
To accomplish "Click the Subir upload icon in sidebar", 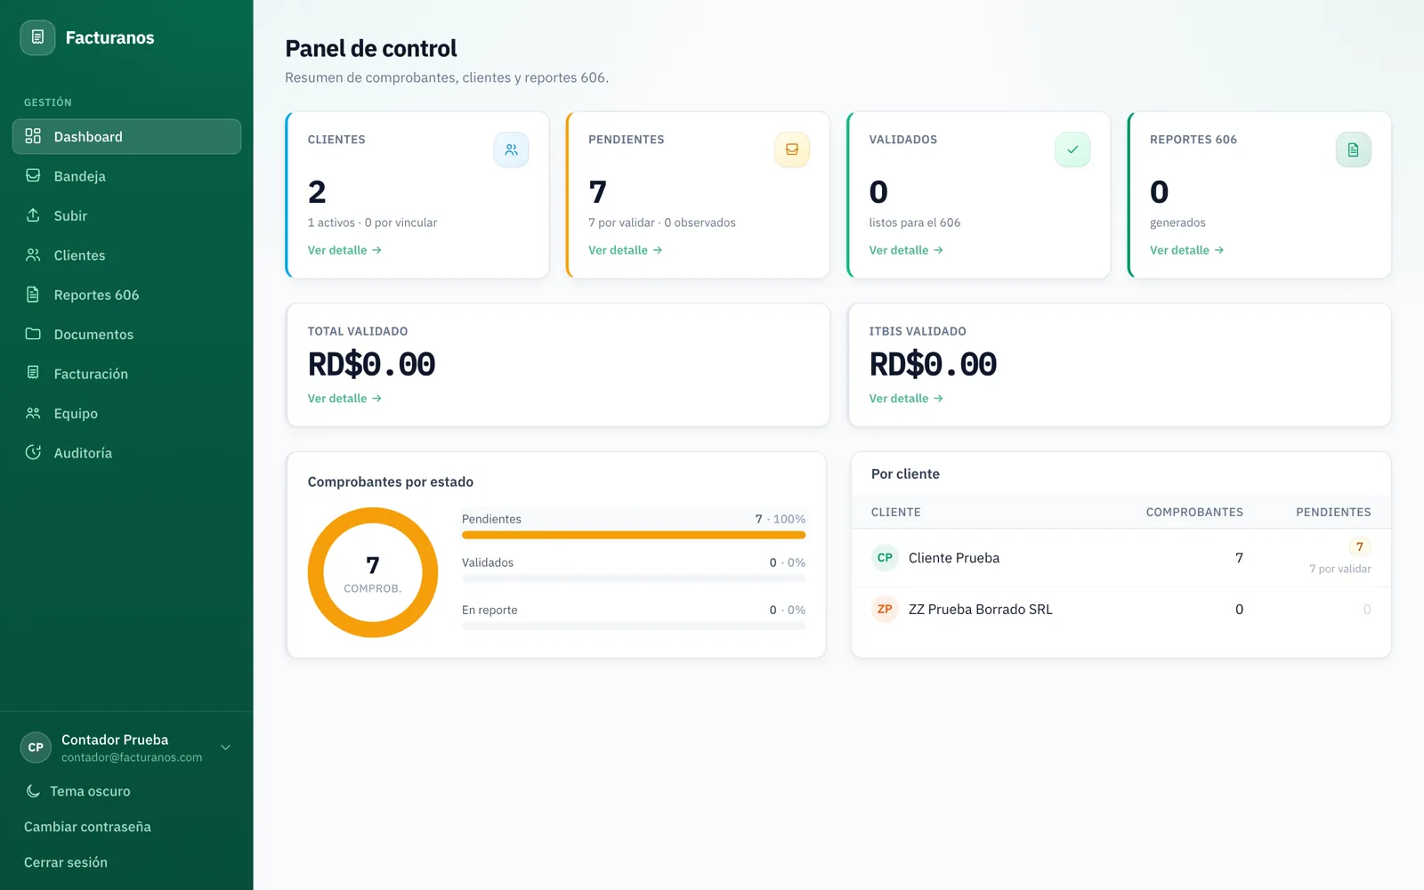I will (x=33, y=215).
